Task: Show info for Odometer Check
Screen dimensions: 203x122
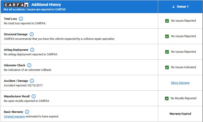Action: coord(29,65)
